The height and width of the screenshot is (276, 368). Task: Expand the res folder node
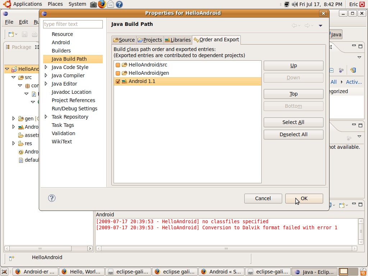[13, 143]
